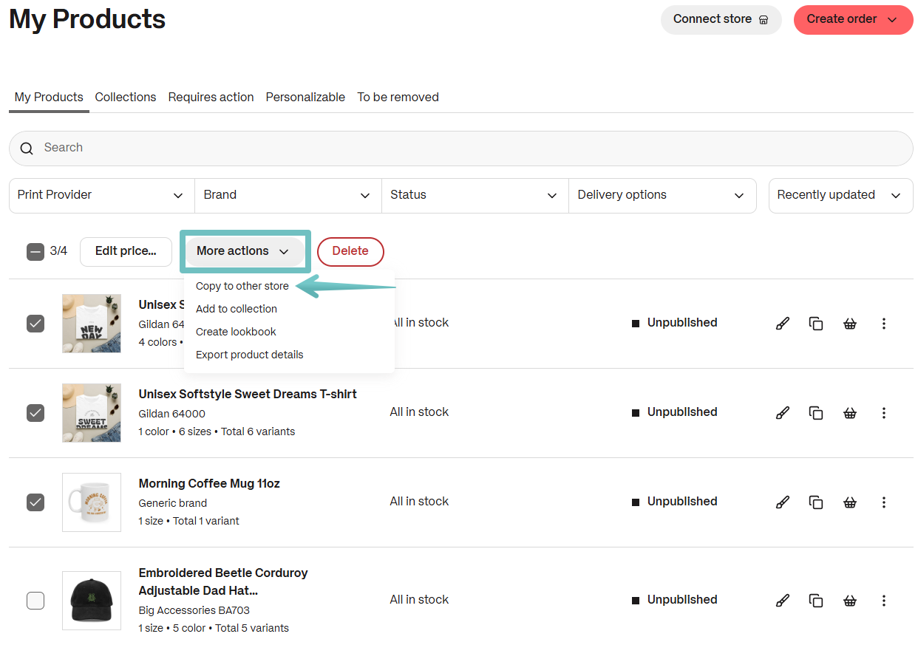Open three-dot menu for Sweet Dreams T-shirt
The height and width of the screenshot is (645, 918).
(884, 413)
